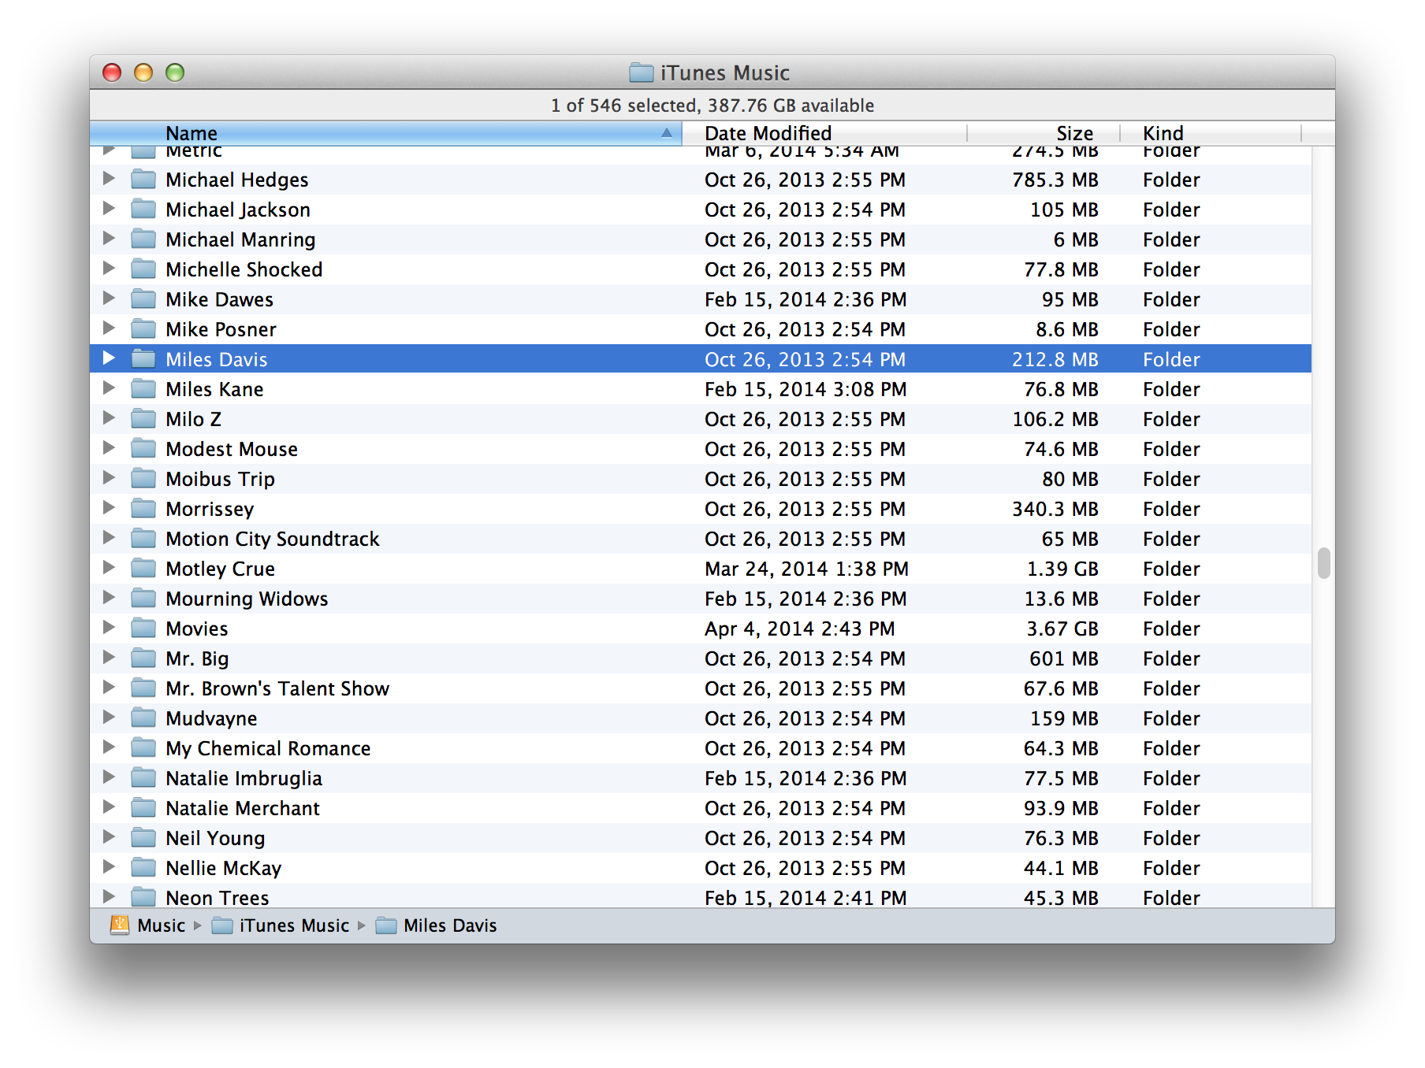
Task: Click the Michelle Shocked folder icon
Action: tap(143, 269)
